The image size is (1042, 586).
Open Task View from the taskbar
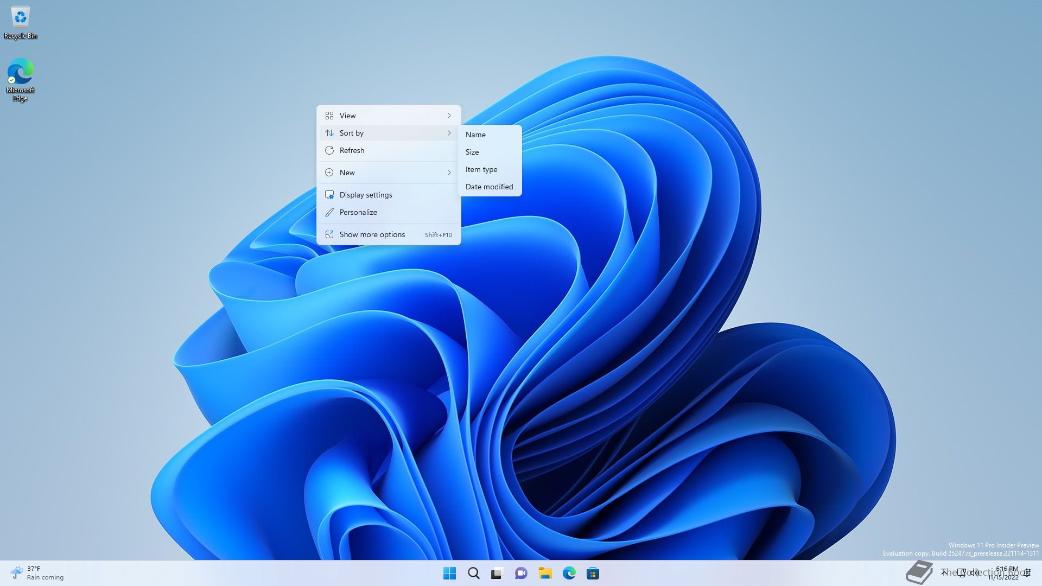click(498, 573)
